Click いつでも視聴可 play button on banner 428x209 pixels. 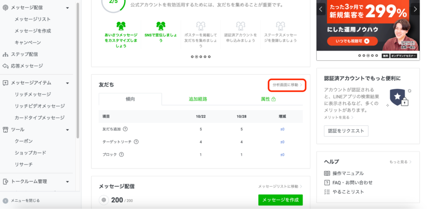[352, 41]
